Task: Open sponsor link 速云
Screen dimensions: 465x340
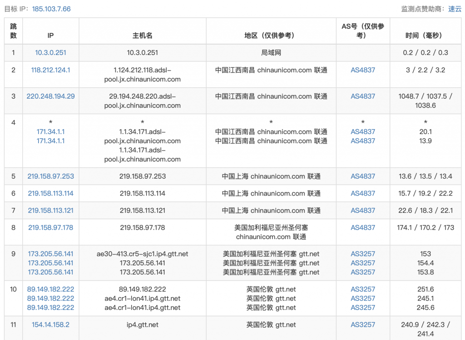Action: tap(455, 9)
